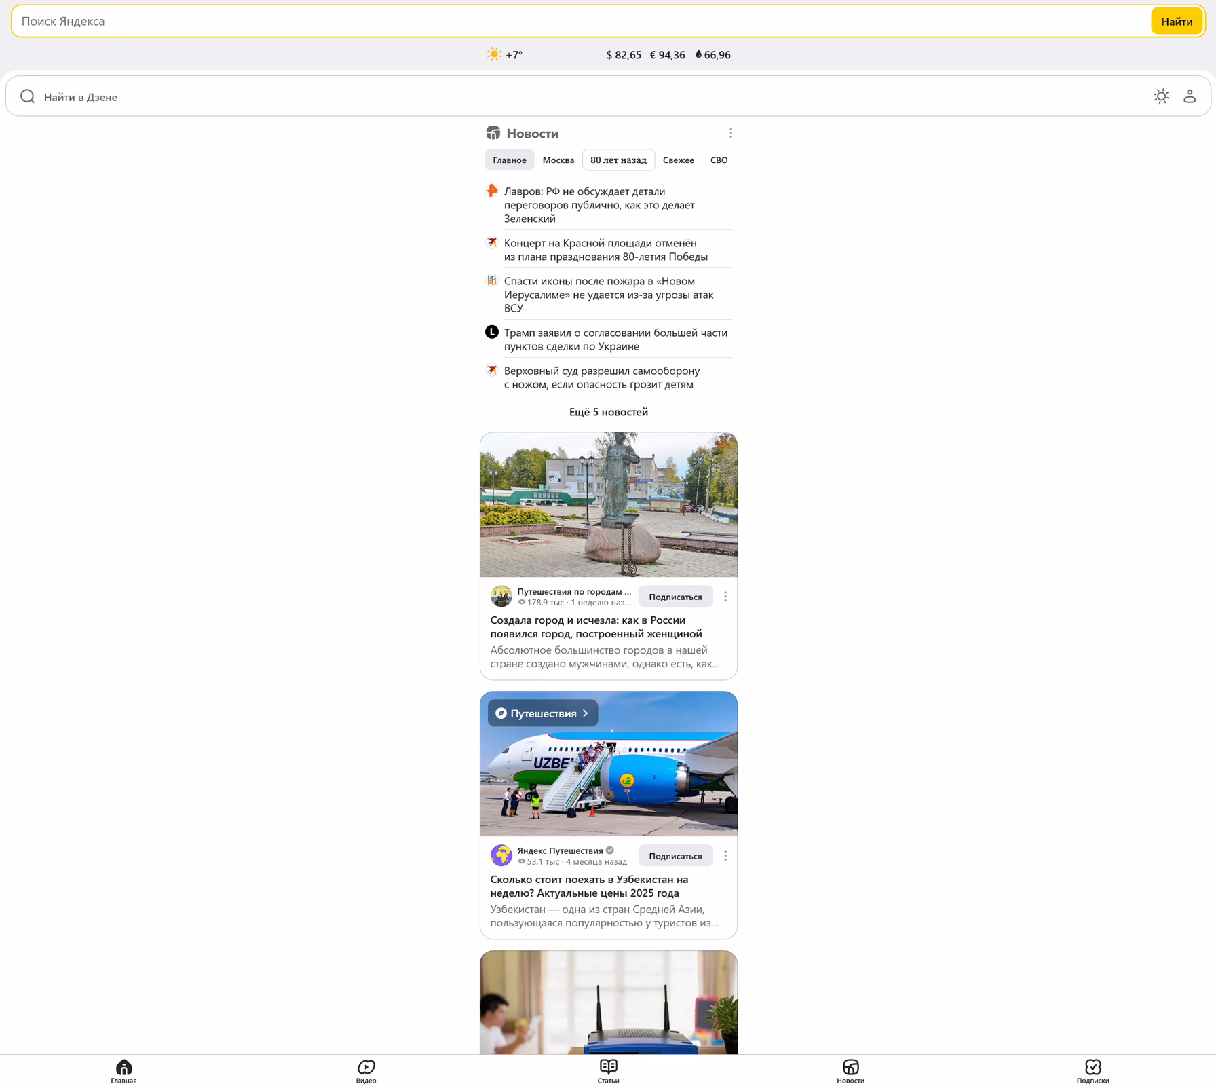1216x1086 pixels.
Task: Open the Wi-Fi router article image
Action: [x=608, y=1003]
